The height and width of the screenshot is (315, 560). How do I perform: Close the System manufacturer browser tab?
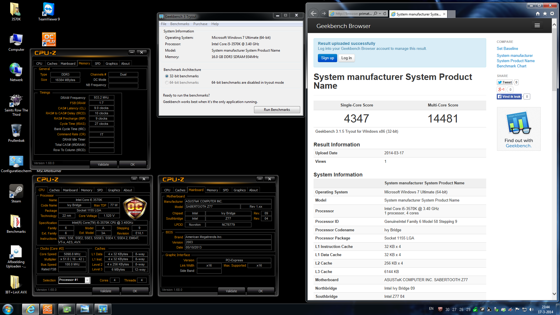[444, 14]
